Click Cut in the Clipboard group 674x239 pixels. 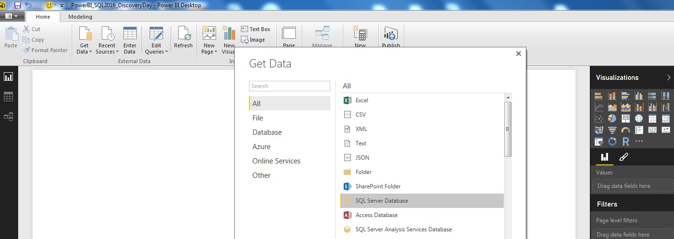(x=32, y=29)
